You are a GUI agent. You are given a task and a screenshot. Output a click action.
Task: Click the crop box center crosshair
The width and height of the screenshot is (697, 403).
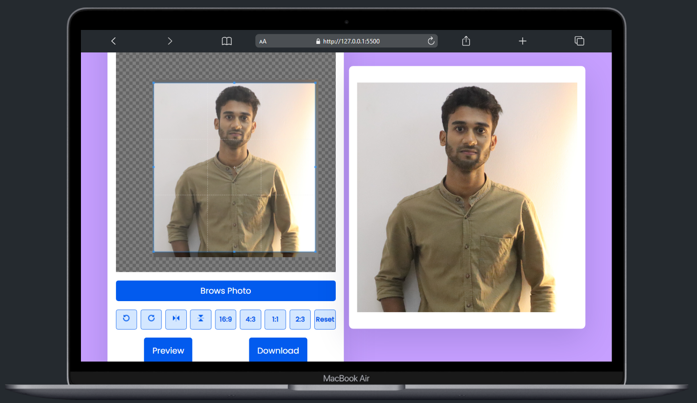[x=234, y=167]
